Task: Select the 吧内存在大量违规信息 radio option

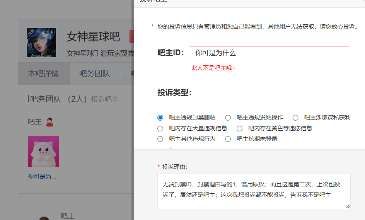Action: click(x=160, y=128)
